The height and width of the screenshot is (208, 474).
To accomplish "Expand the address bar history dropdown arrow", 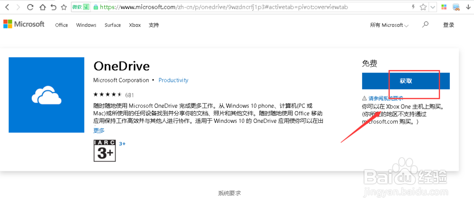I will point(433,7).
